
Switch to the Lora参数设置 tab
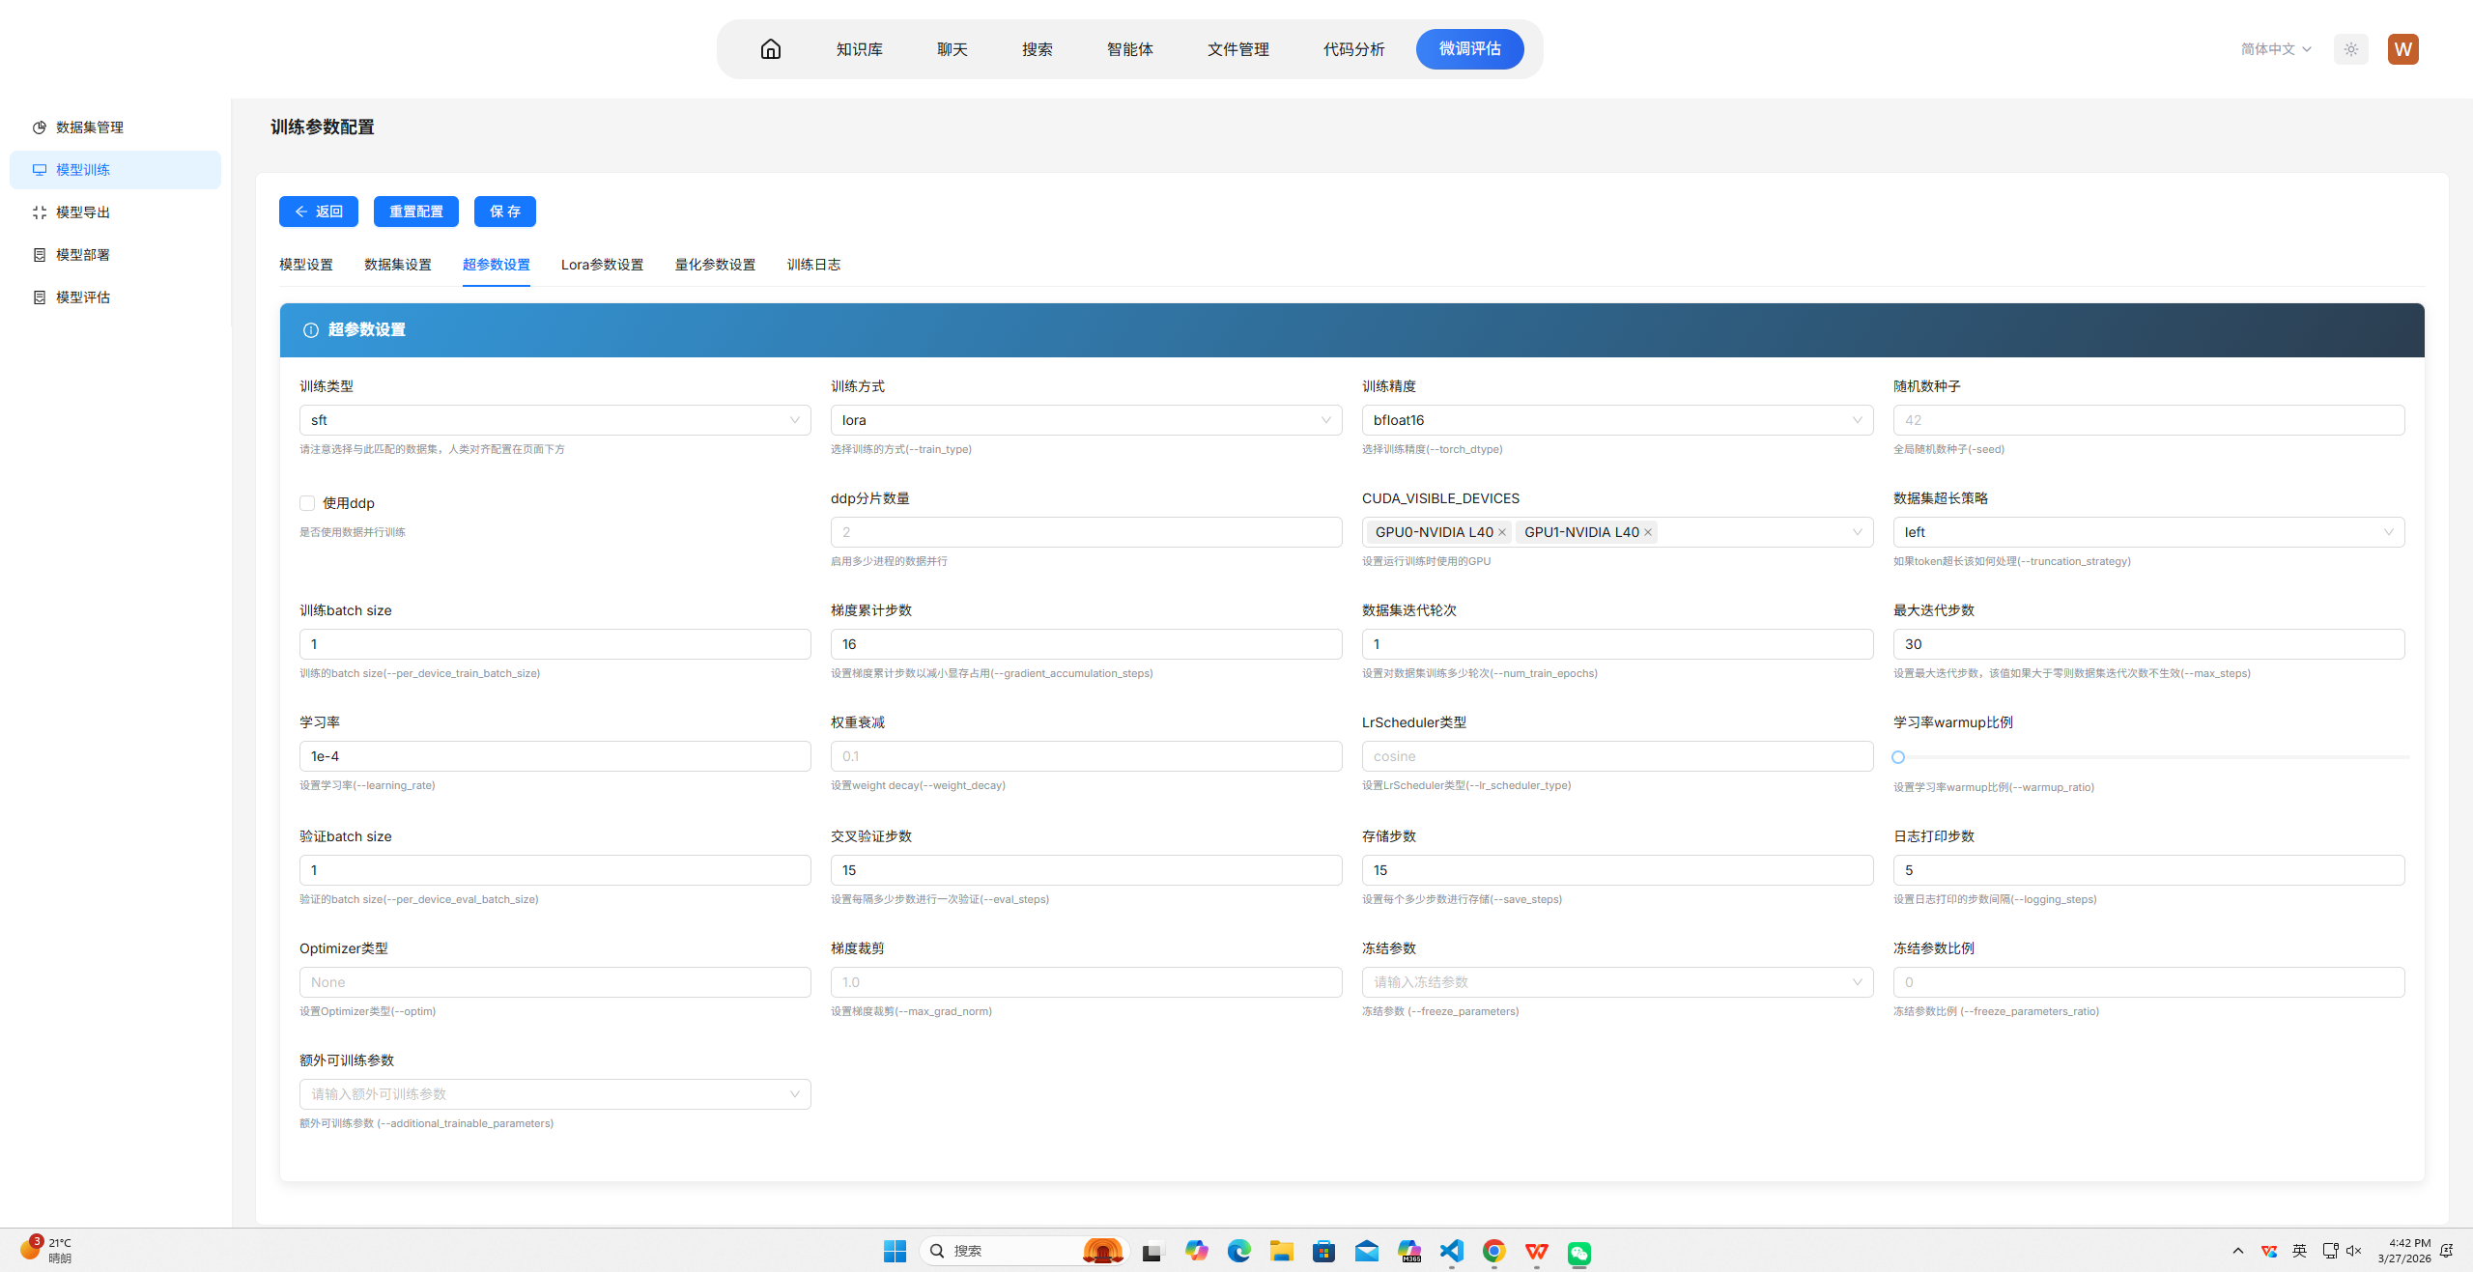(x=602, y=265)
